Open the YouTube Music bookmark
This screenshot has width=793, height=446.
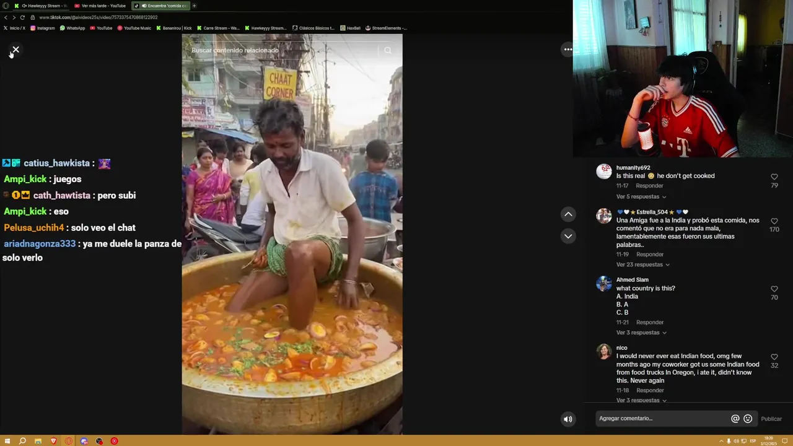point(134,28)
